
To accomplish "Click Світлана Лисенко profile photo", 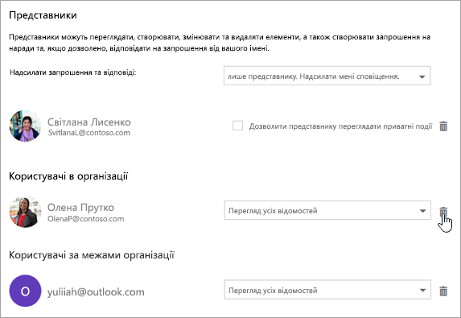I will [25, 126].
